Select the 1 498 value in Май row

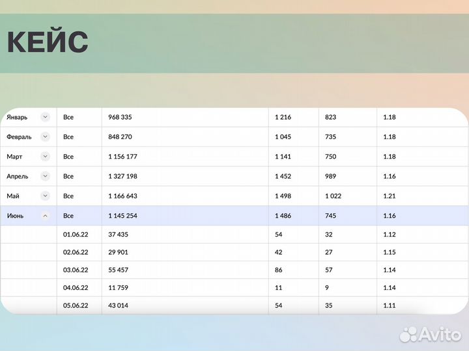tap(284, 196)
